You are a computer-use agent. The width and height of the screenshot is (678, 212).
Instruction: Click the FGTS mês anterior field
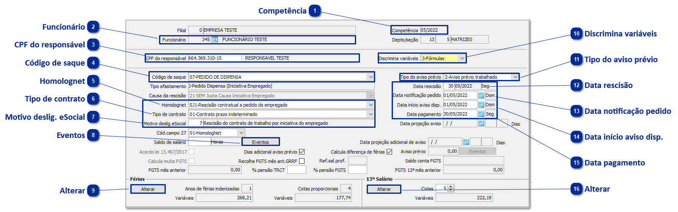point(214,170)
